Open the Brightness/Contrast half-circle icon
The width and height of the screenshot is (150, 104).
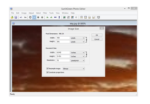tap(76, 18)
